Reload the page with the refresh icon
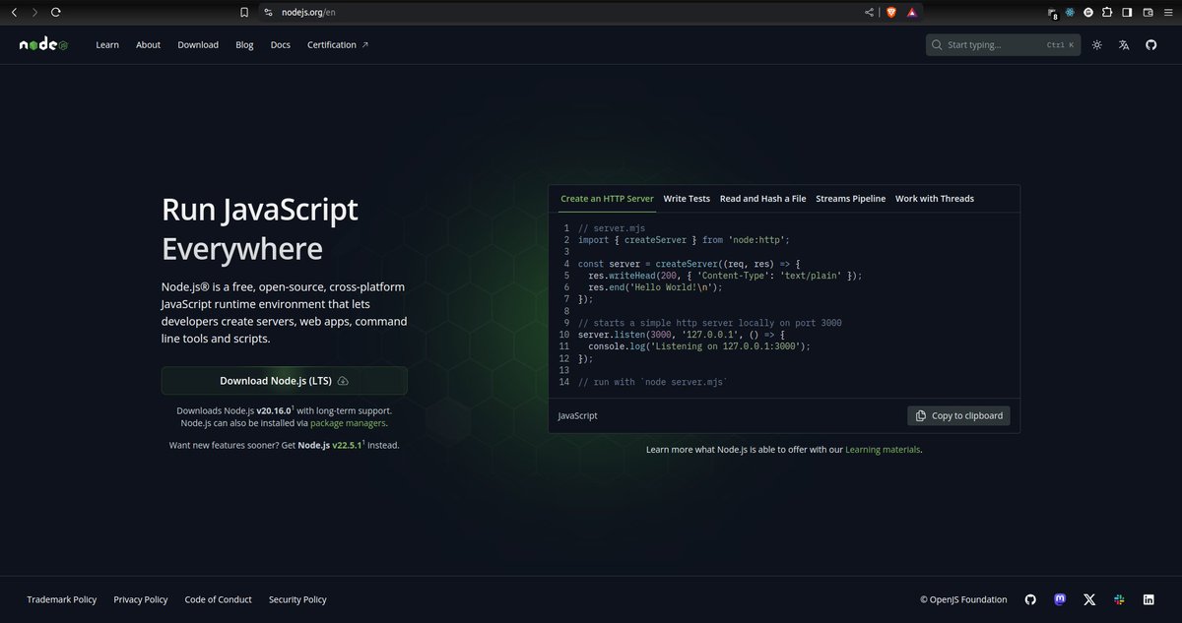This screenshot has width=1182, height=623. (x=56, y=12)
